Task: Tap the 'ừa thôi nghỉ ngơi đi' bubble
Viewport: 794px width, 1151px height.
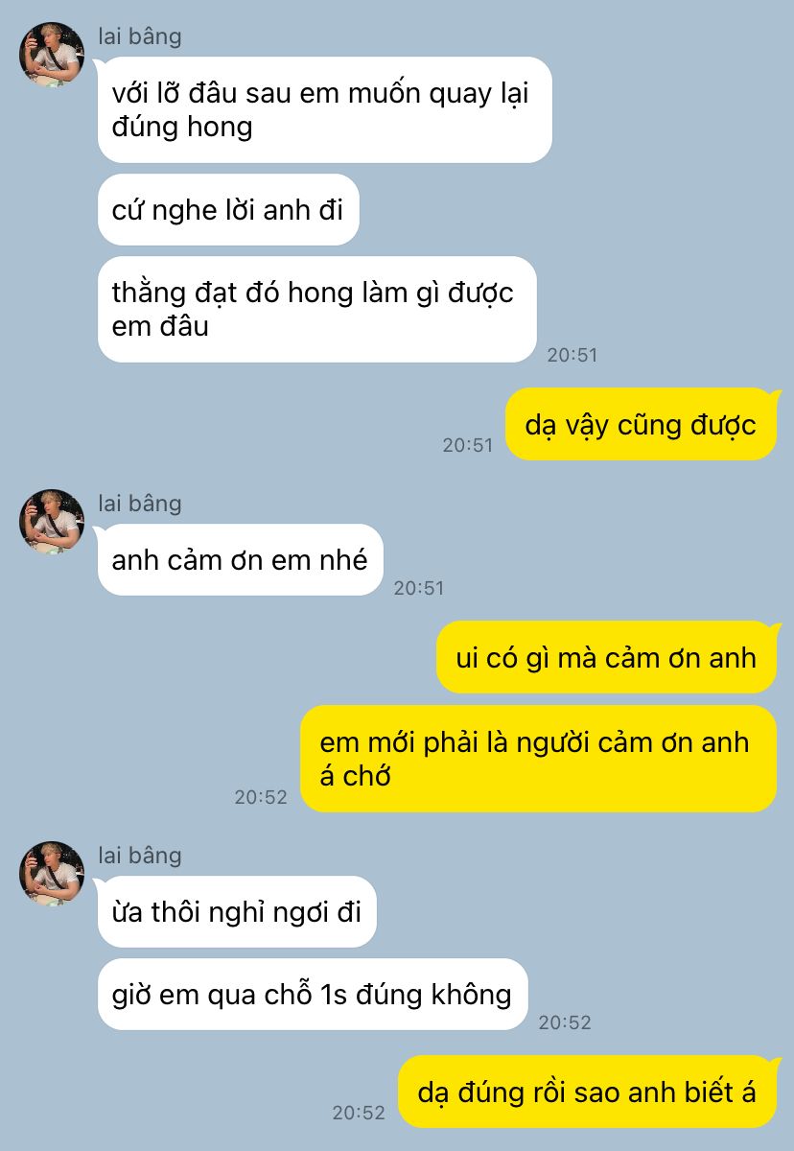Action: (x=237, y=912)
